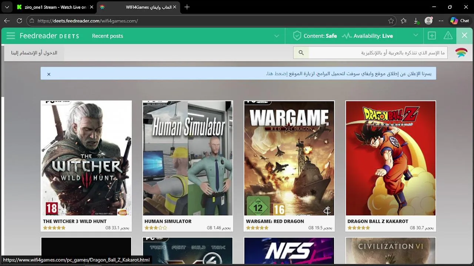
Task: Click the 1.46 GB size text
Action: (x=218, y=228)
